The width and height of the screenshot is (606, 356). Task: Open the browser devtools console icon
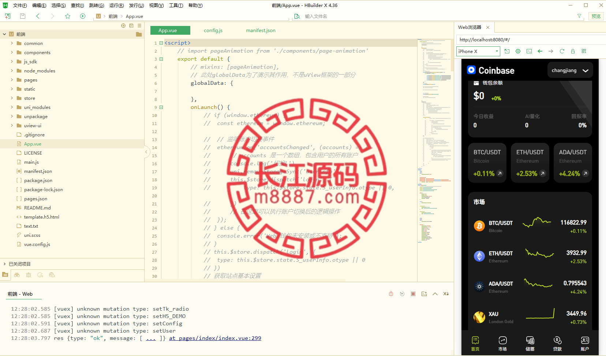[529, 51]
